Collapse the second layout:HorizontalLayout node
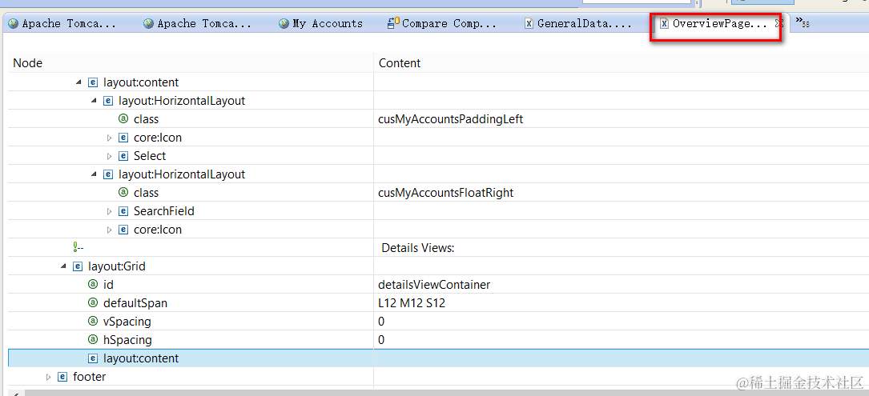 tap(94, 174)
